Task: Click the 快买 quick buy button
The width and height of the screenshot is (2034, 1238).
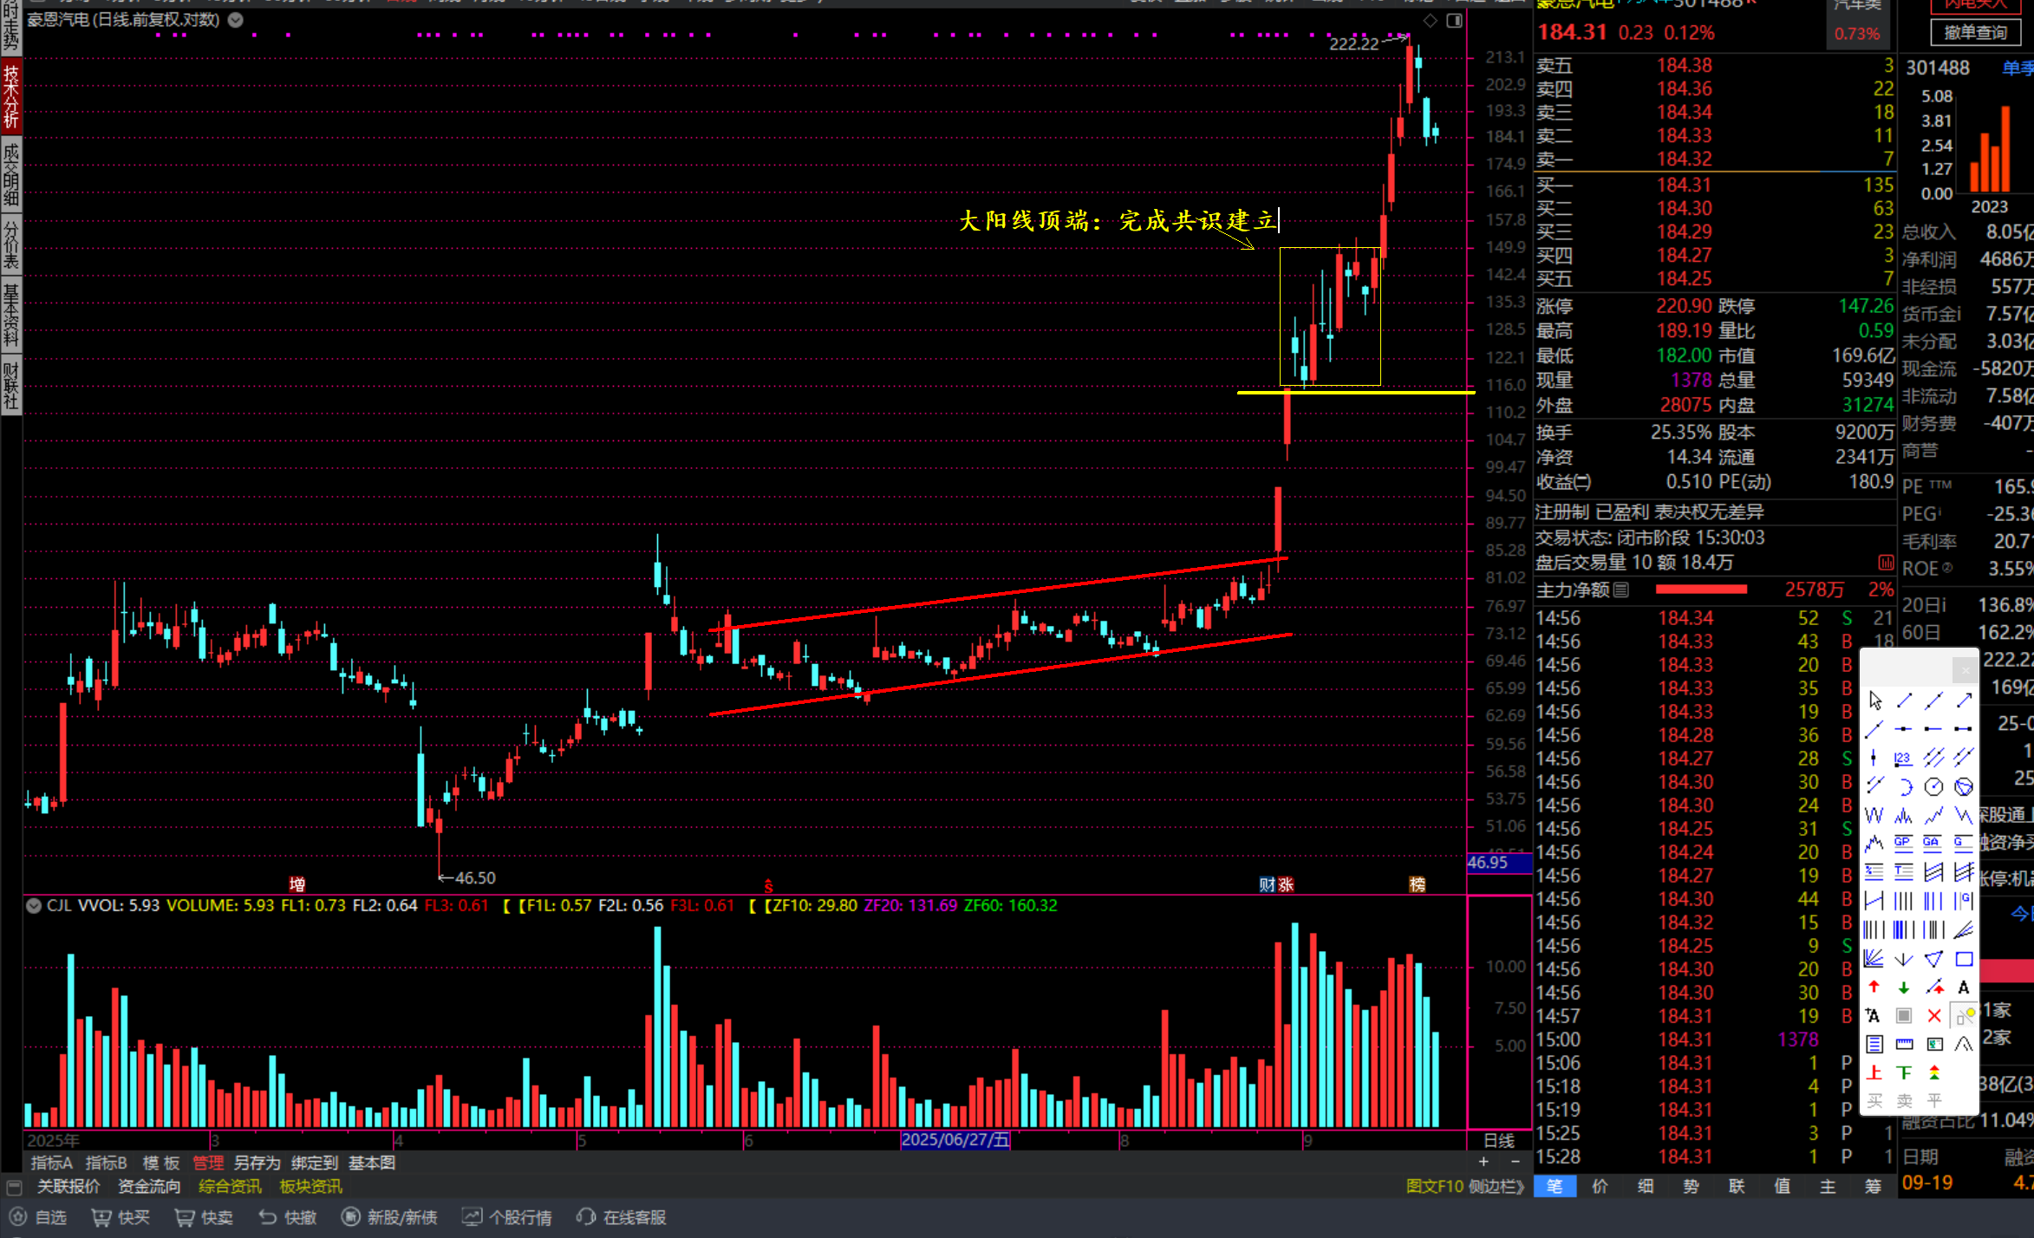Action: 121,1218
